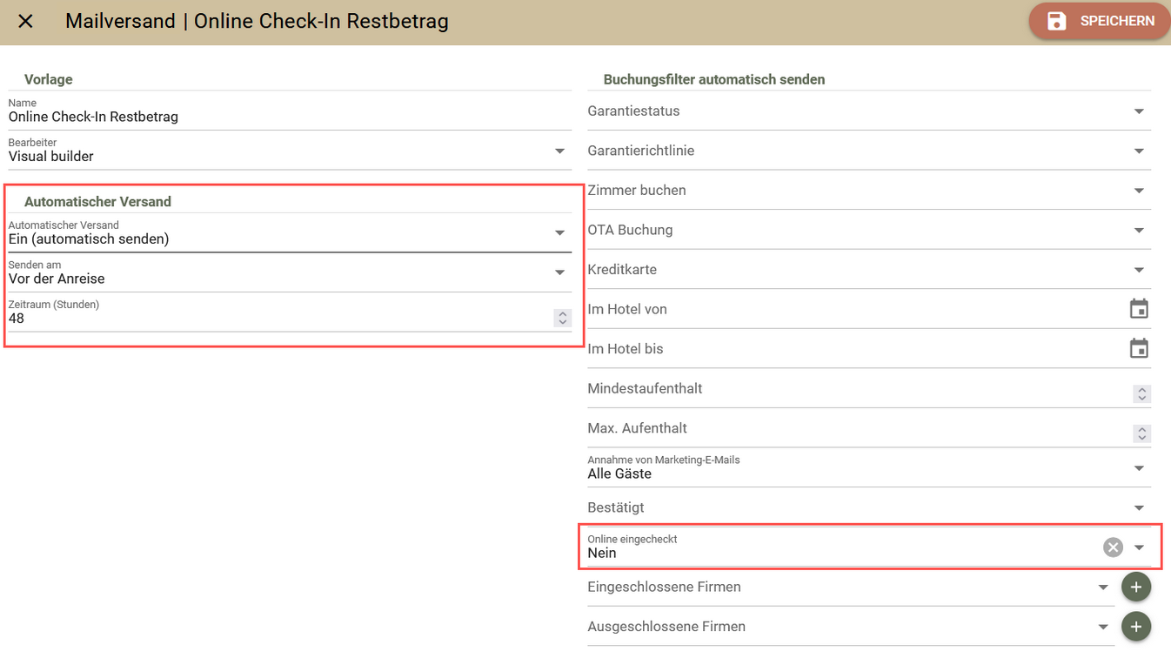The width and height of the screenshot is (1171, 665).
Task: Expand the Eingeschlossene Firmen dropdown
Action: point(851,588)
